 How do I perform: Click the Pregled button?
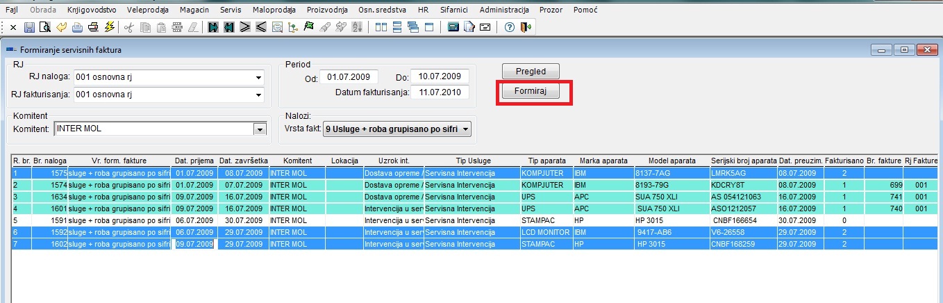click(531, 71)
